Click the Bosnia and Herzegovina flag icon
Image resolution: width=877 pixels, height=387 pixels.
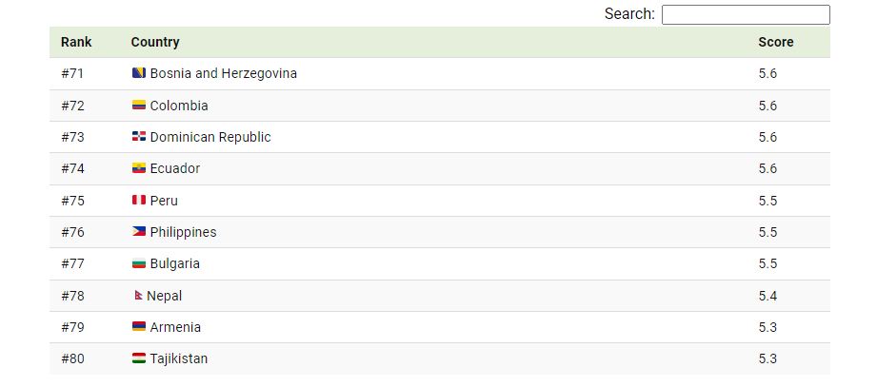139,73
